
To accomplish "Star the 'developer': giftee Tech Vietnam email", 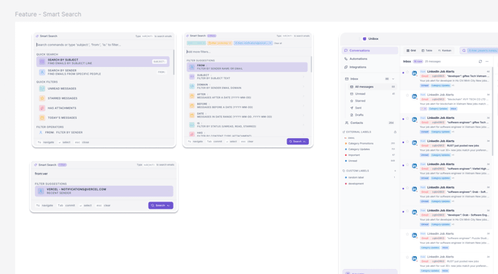I will 408,72.
